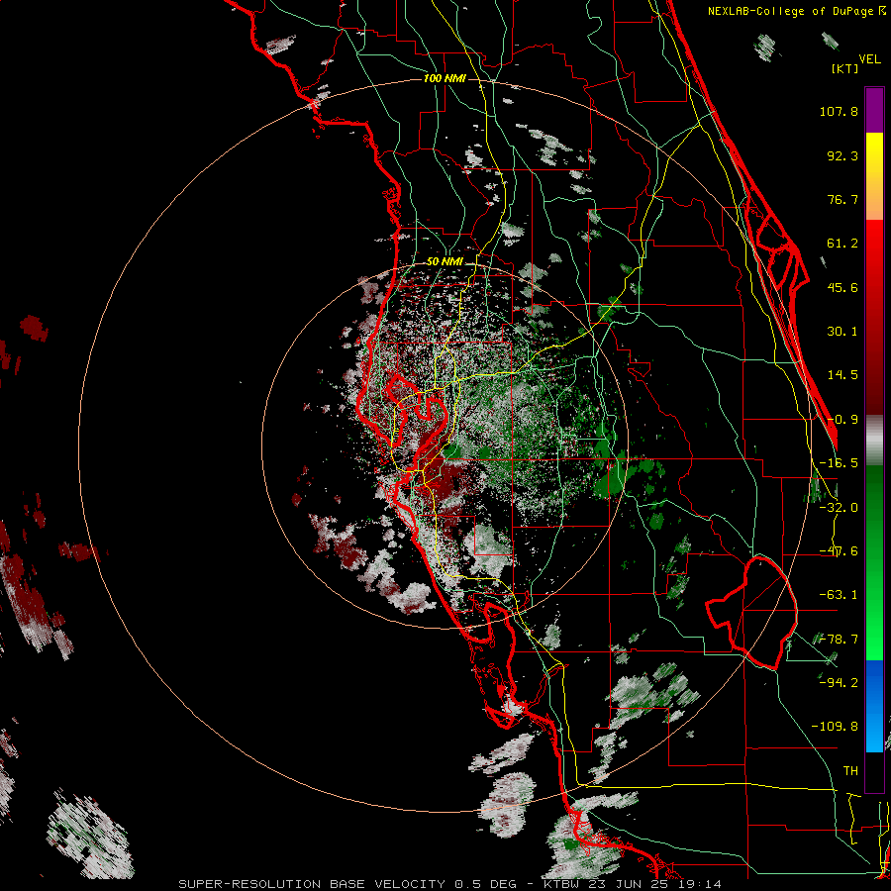Click the -78.7 scale value
The width and height of the screenshot is (891, 891).
click(x=839, y=640)
